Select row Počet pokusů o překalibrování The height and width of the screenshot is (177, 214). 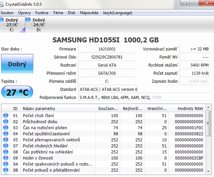click(103, 170)
